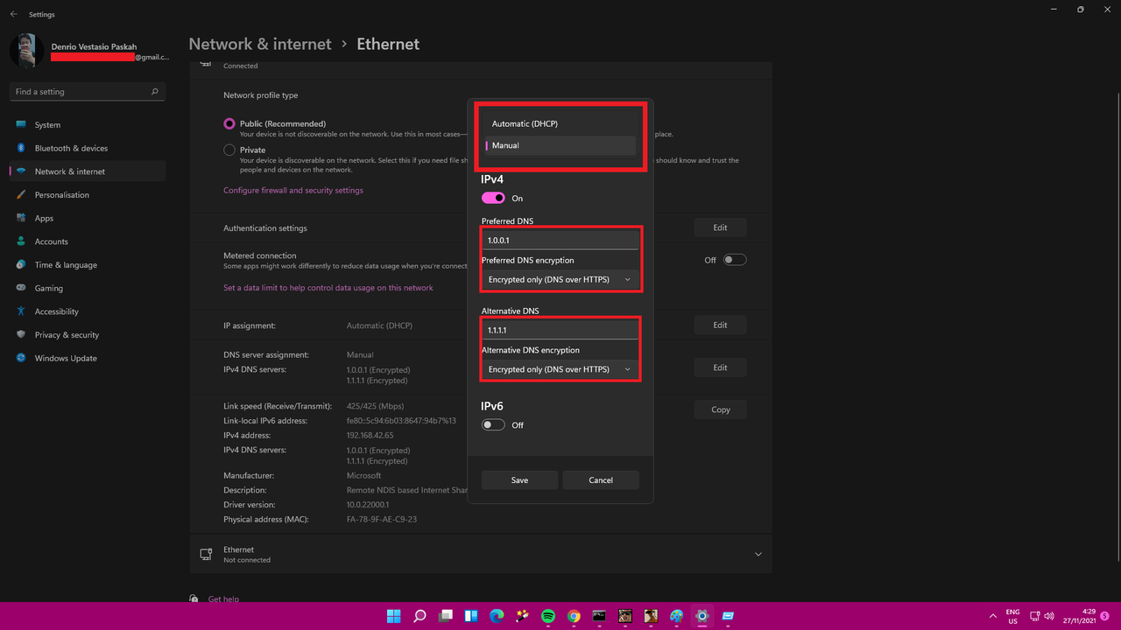The image size is (1121, 630).
Task: Select physical address FA-78-9F-AE-C9-23
Action: pyautogui.click(x=382, y=519)
